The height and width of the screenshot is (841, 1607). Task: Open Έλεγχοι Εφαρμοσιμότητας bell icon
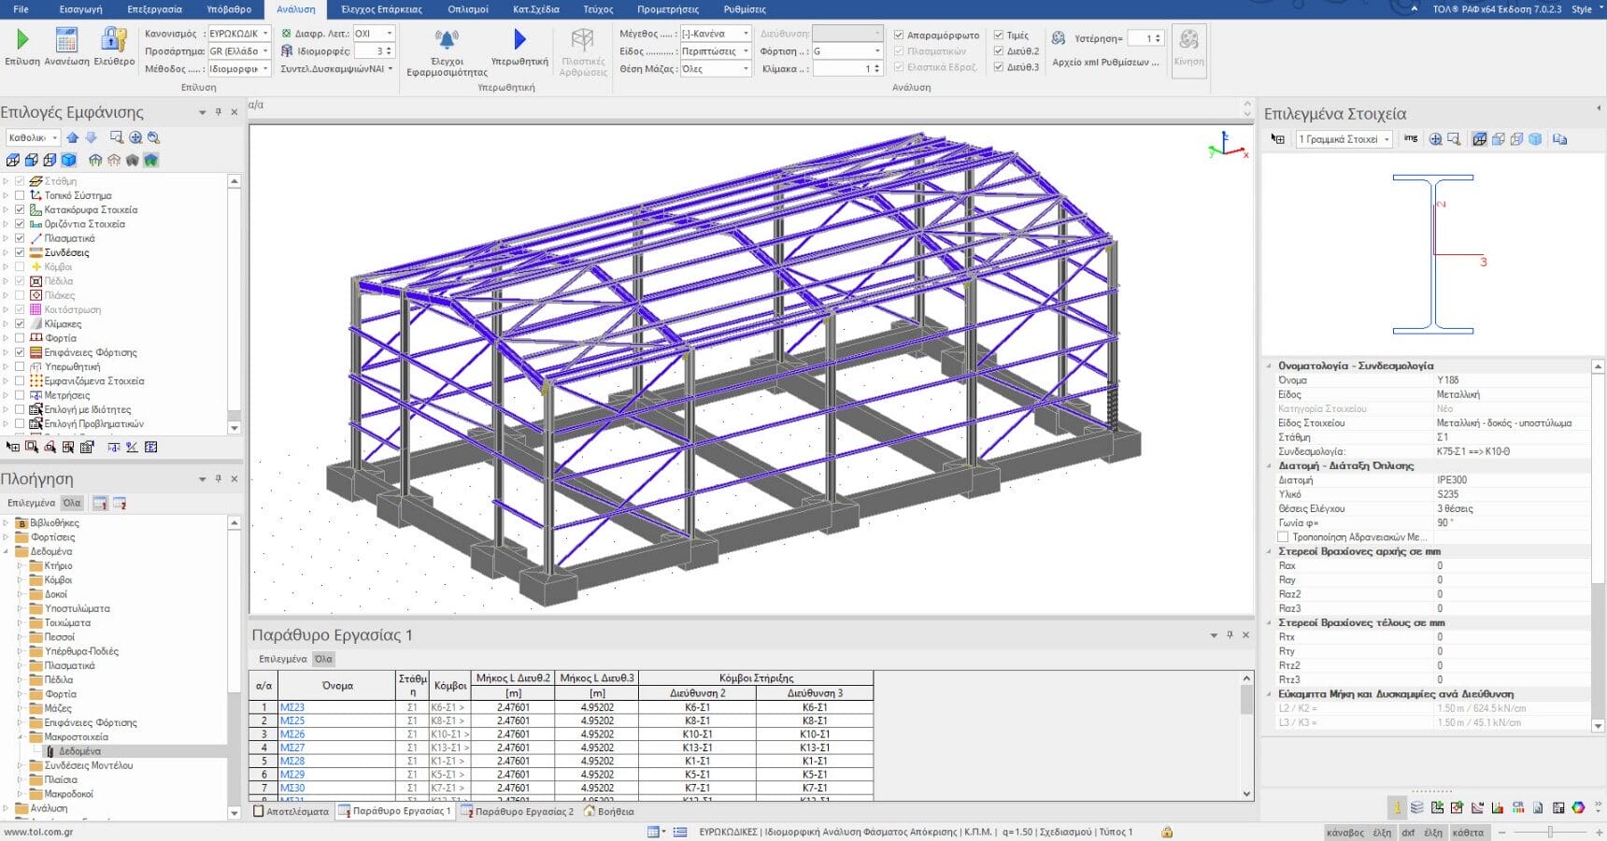[x=447, y=39]
